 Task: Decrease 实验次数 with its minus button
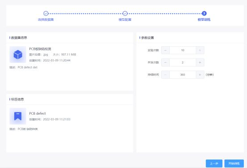point(165,50)
